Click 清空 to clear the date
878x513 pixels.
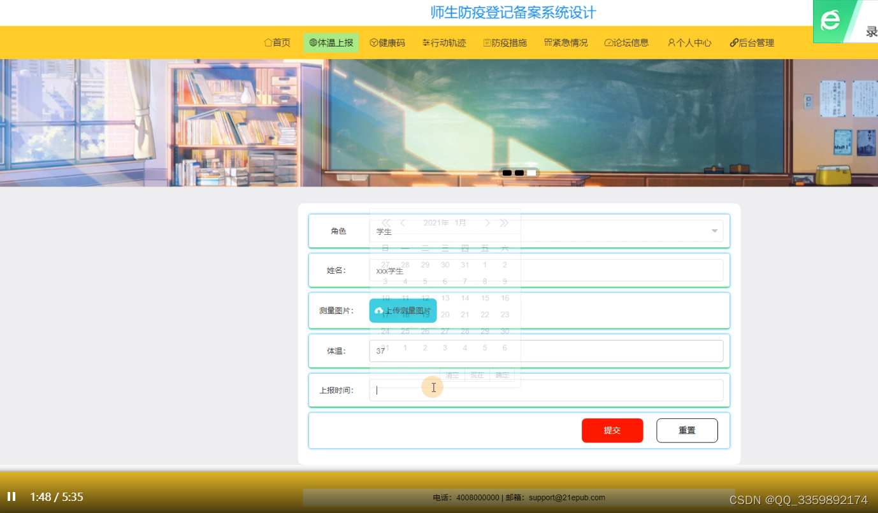pos(452,375)
